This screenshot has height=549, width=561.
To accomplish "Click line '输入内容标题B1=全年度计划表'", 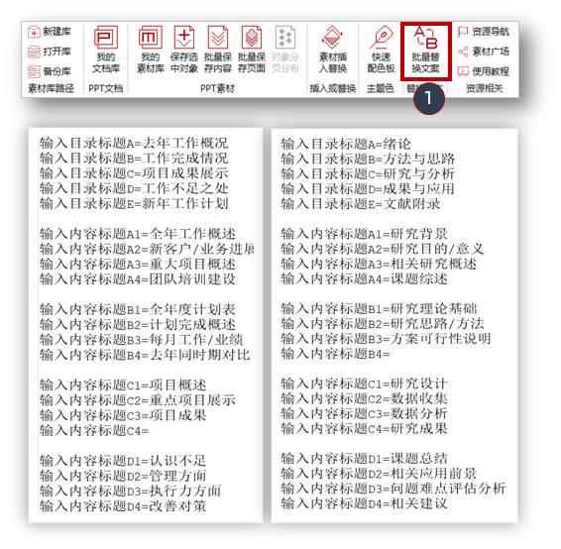I will click(x=138, y=309).
